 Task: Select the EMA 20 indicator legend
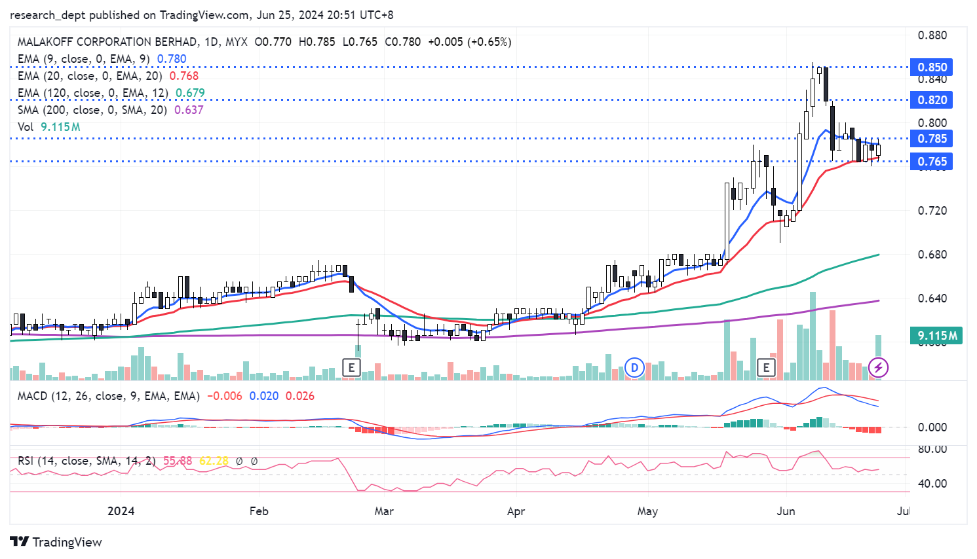pos(90,76)
